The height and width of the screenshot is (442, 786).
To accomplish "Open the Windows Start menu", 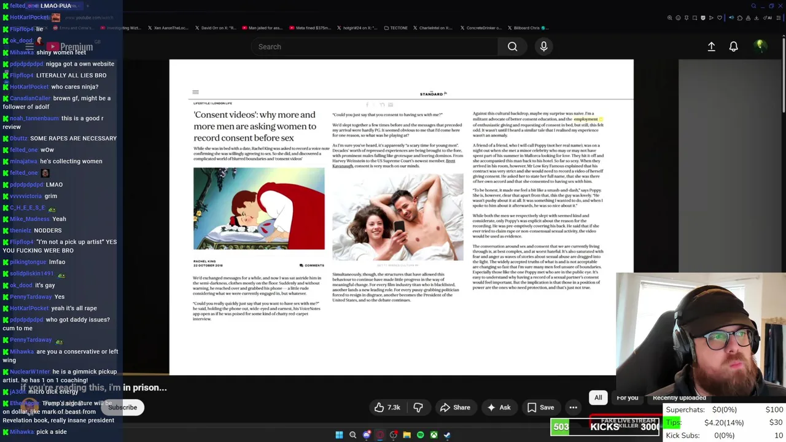I will pos(339,435).
